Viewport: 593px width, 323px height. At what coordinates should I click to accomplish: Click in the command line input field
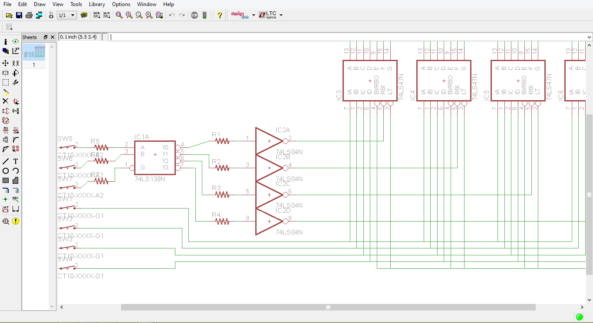[x=347, y=37]
